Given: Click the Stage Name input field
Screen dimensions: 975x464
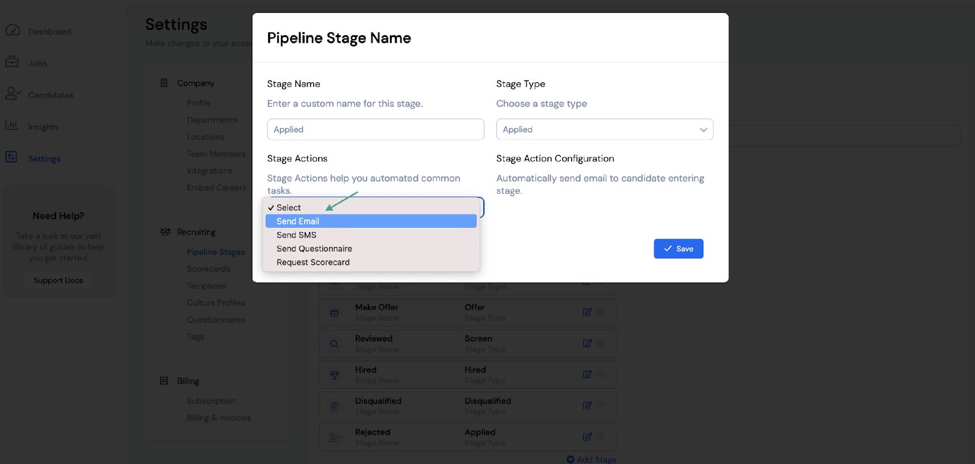Looking at the screenshot, I should click(x=375, y=129).
